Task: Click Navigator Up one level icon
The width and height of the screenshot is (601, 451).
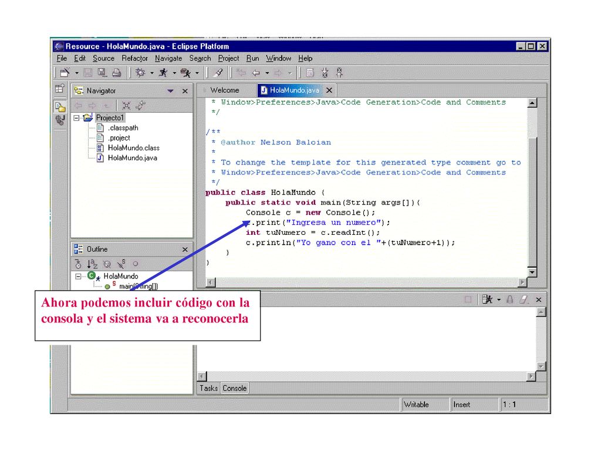Action: point(106,106)
